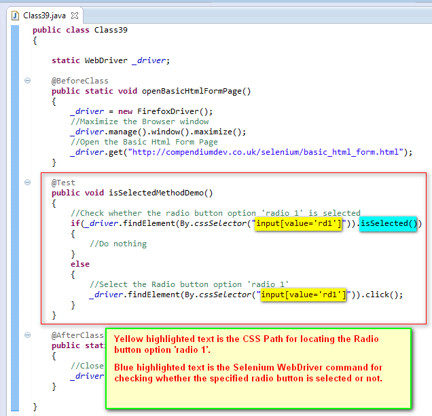Click the '//Check whether the radio button' comment

click(215, 213)
